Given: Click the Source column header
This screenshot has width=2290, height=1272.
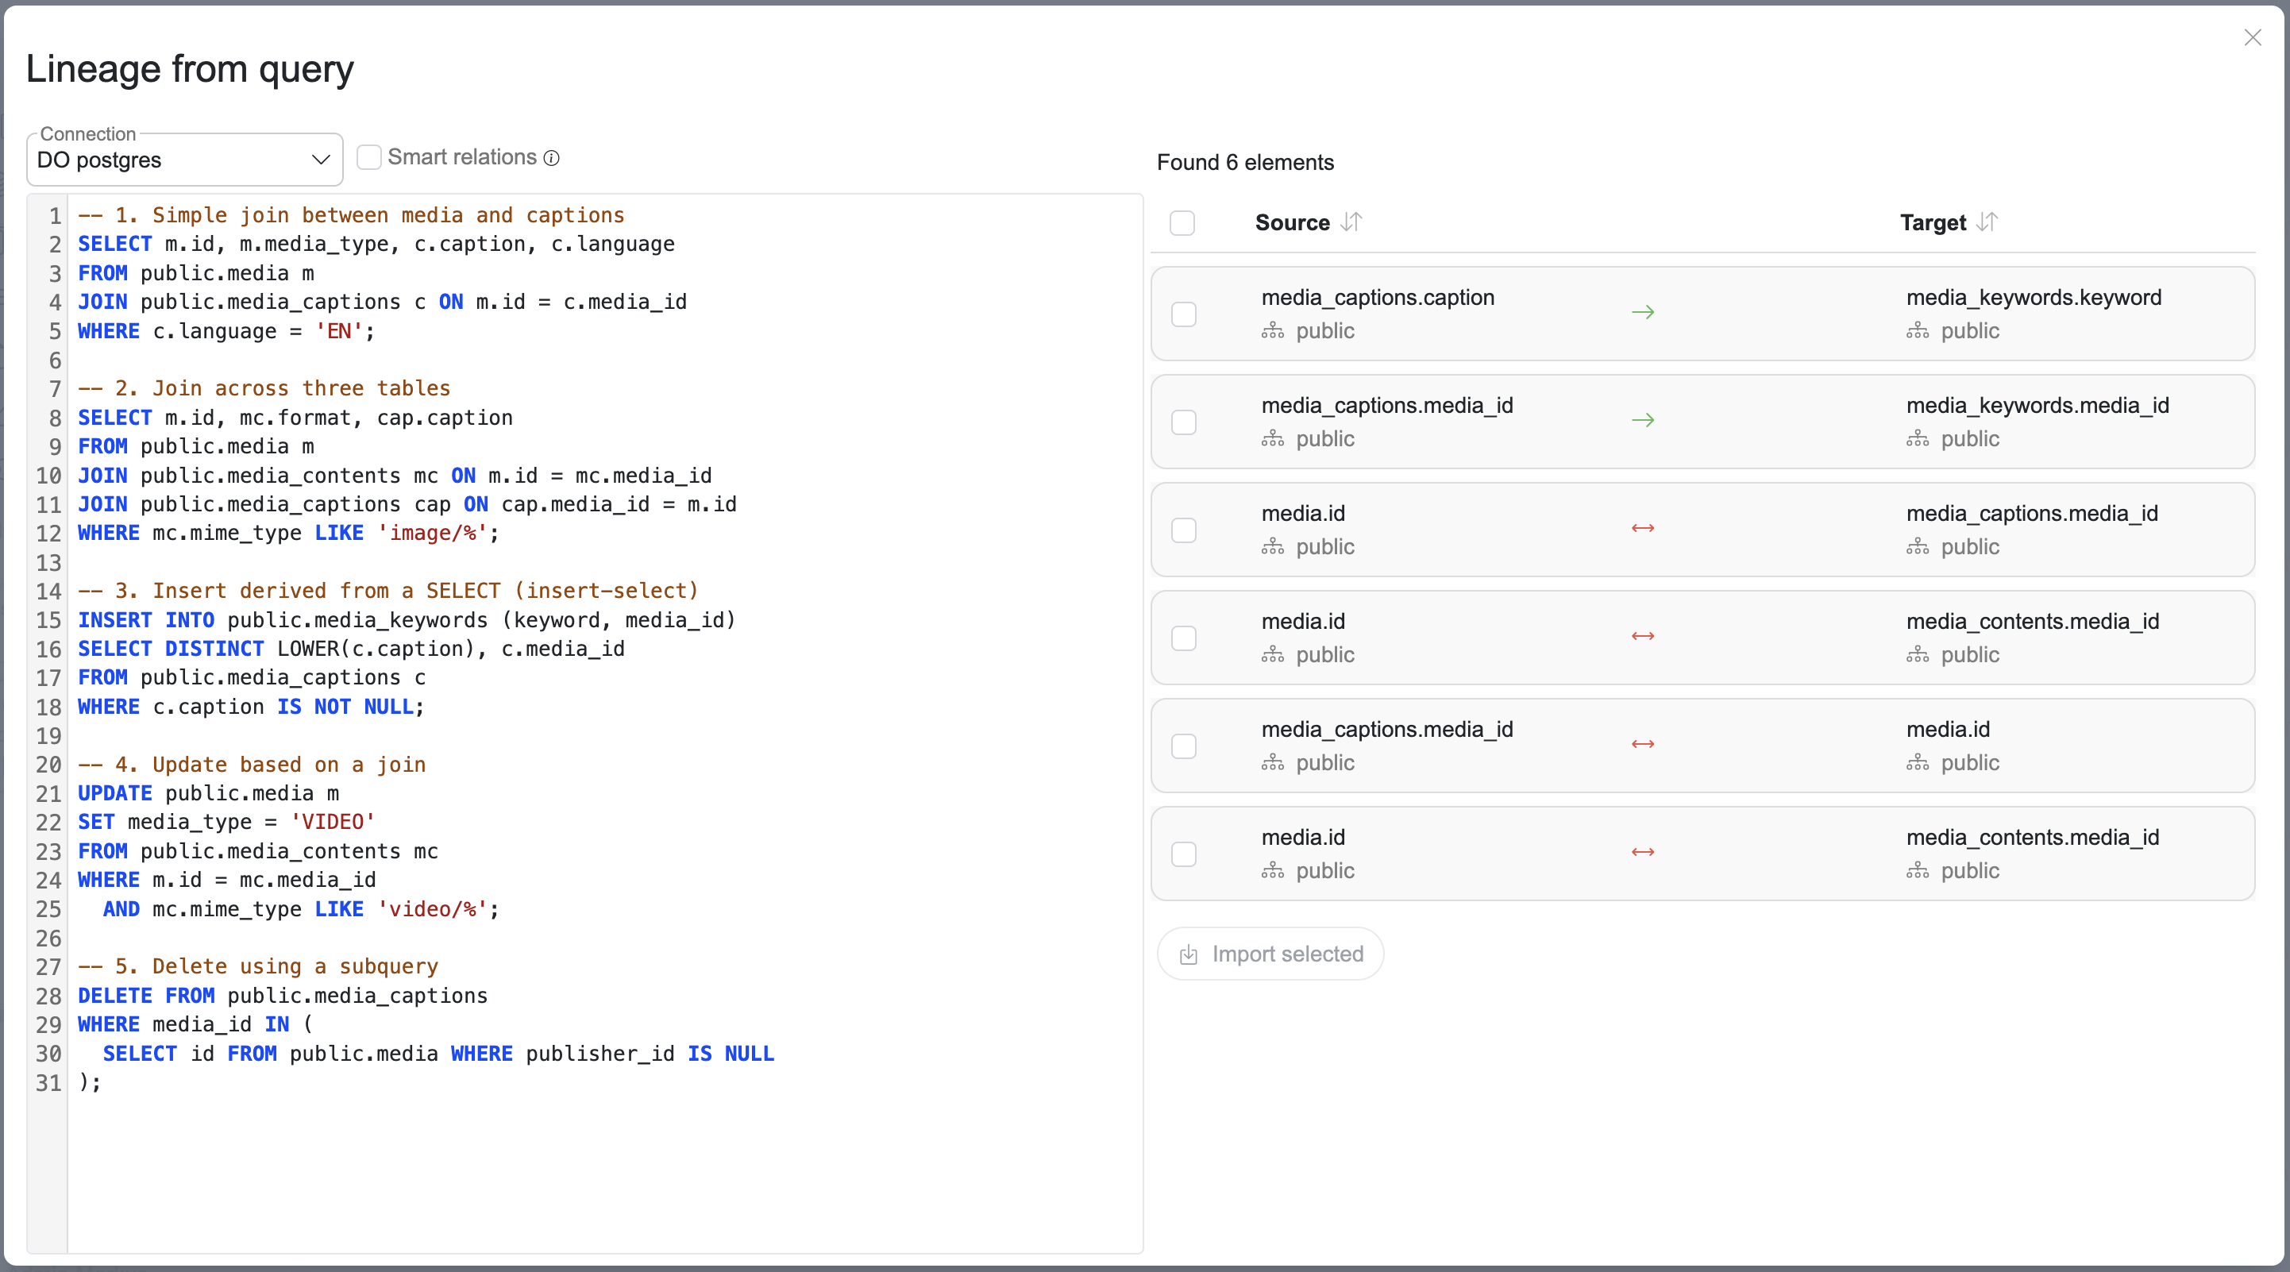Looking at the screenshot, I should tap(1292, 222).
